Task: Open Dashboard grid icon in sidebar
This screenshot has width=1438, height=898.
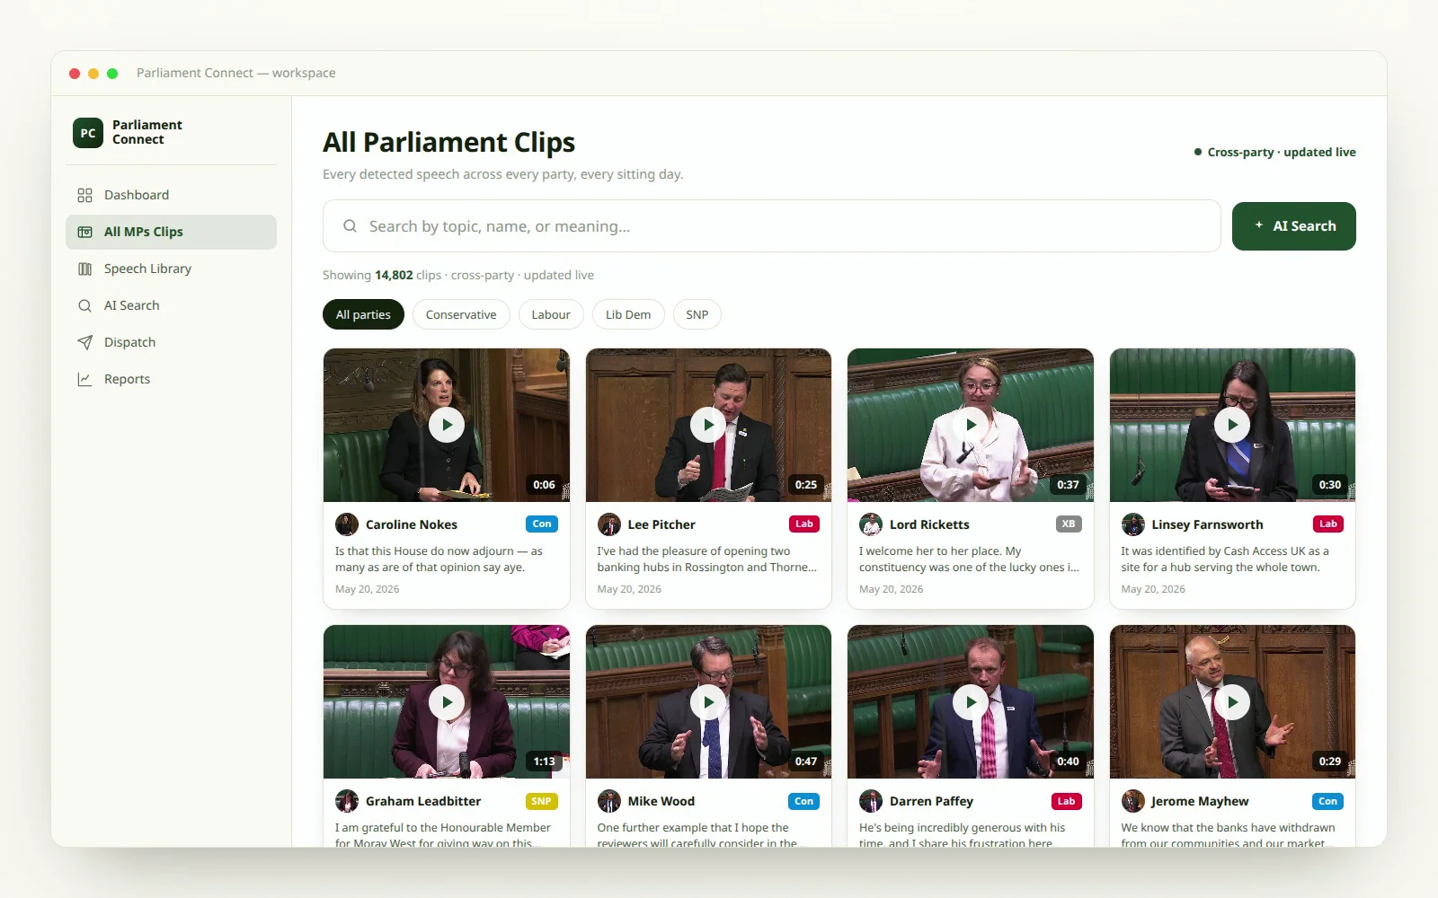Action: [85, 195]
